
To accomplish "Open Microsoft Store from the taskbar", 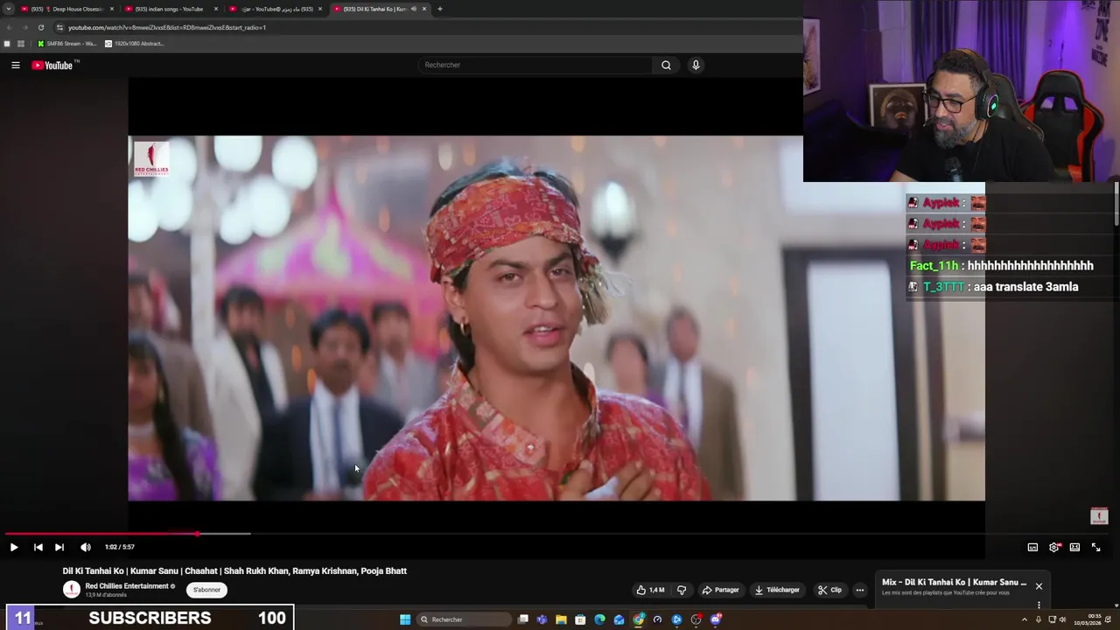I will pyautogui.click(x=580, y=619).
